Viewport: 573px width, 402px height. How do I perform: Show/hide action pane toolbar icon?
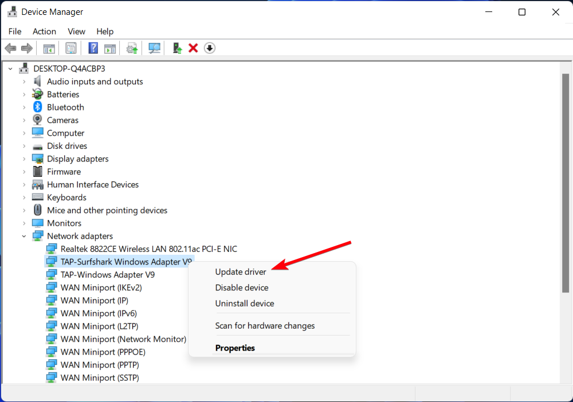click(x=110, y=48)
